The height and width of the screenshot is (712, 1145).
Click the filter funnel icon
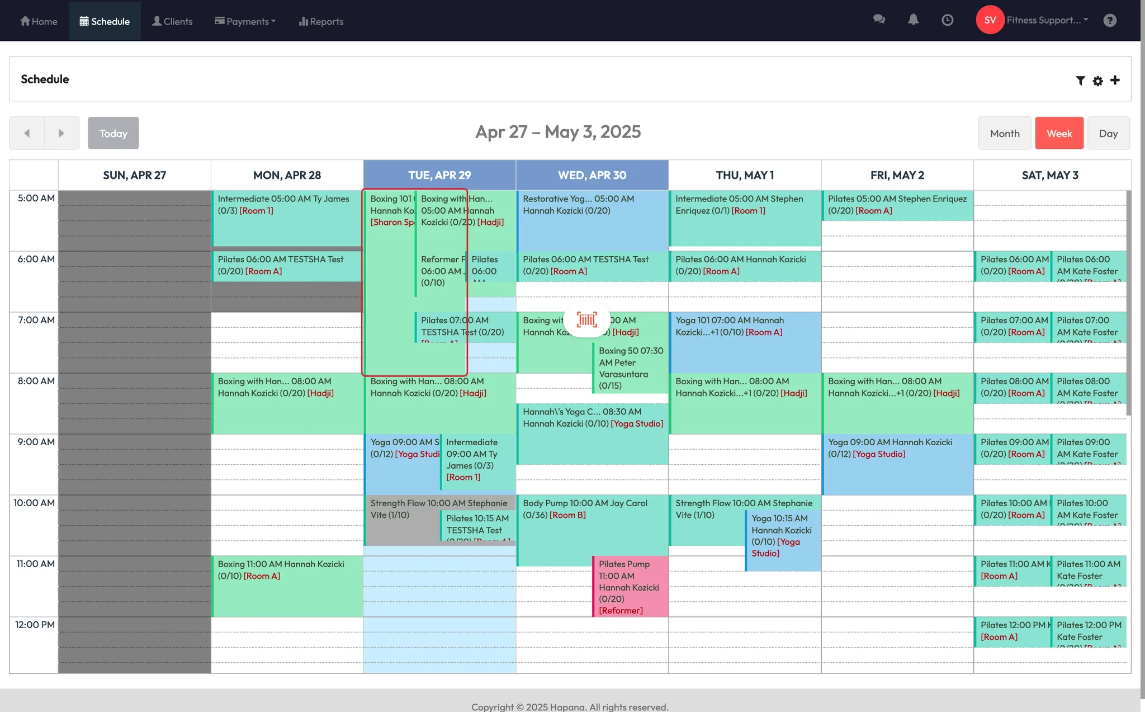point(1080,81)
